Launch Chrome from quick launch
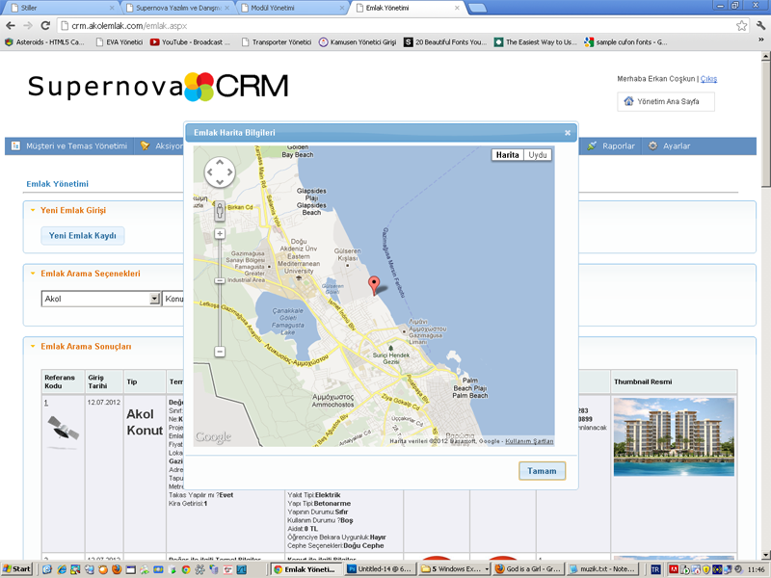 click(x=185, y=569)
